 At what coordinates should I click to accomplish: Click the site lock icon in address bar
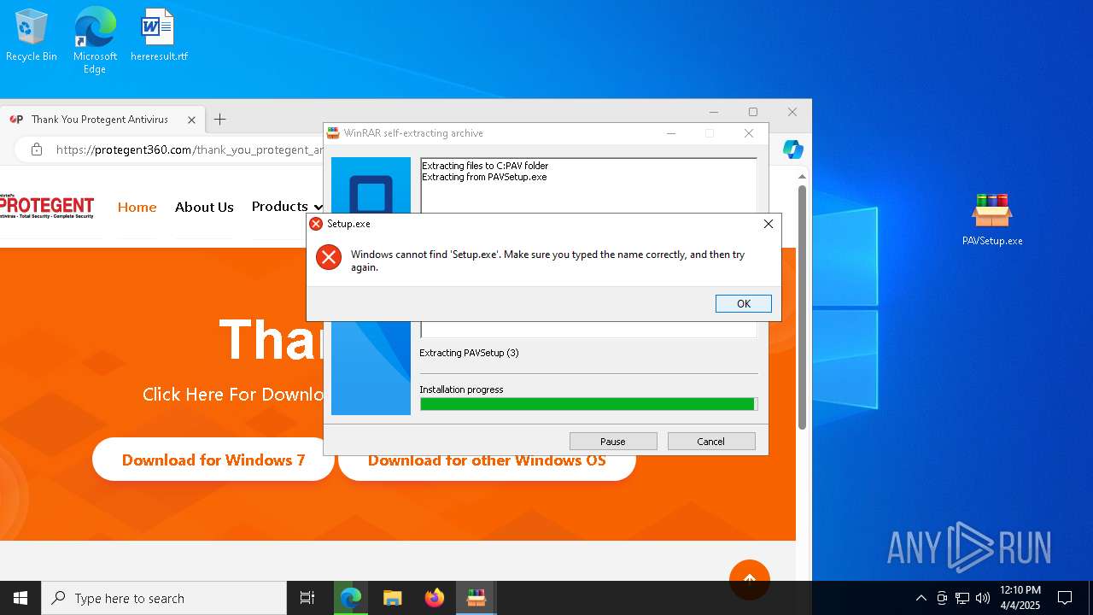click(x=36, y=149)
